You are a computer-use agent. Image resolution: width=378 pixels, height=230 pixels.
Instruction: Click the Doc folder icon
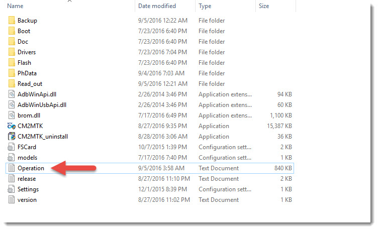click(12, 41)
